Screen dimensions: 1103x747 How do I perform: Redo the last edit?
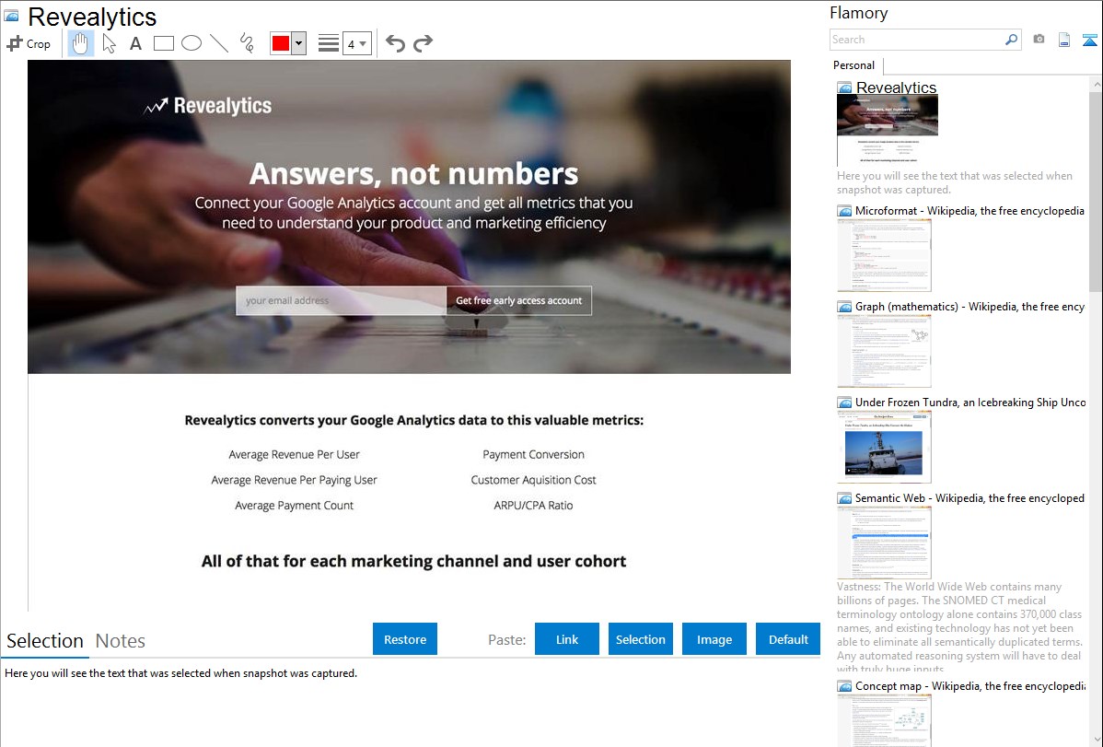point(423,43)
